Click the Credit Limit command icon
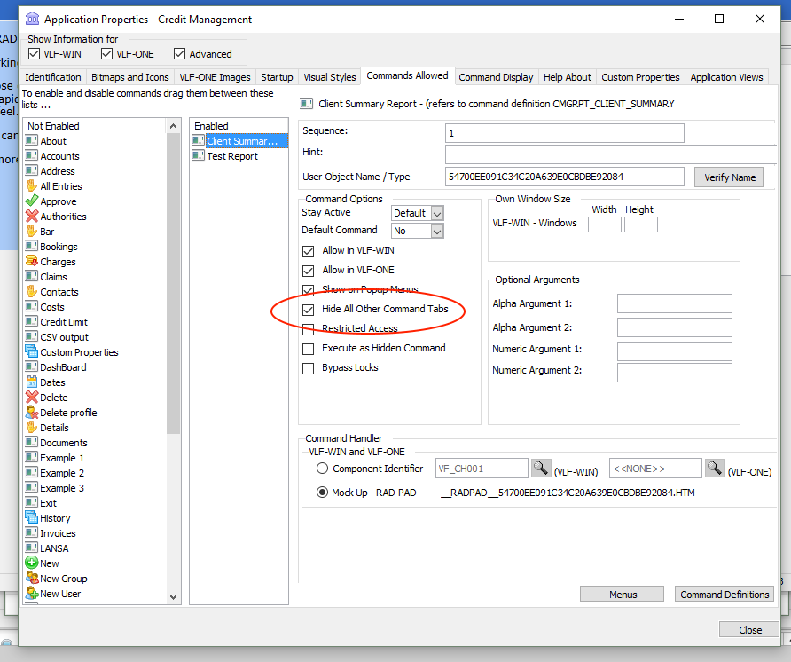This screenshot has height=662, width=791. point(32,321)
